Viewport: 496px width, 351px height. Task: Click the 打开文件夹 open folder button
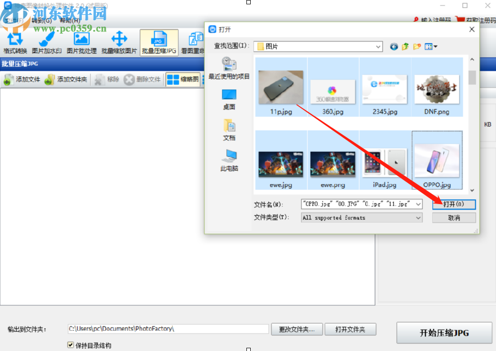350,330
